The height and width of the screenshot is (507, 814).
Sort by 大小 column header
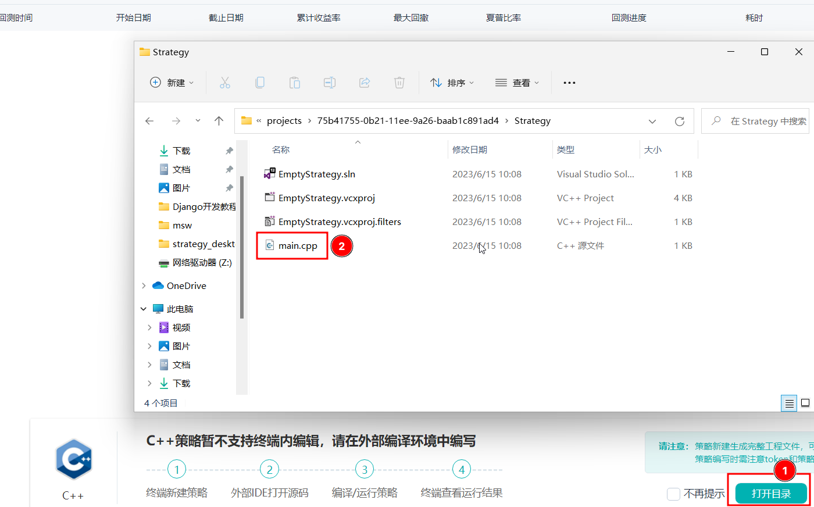[x=653, y=149]
